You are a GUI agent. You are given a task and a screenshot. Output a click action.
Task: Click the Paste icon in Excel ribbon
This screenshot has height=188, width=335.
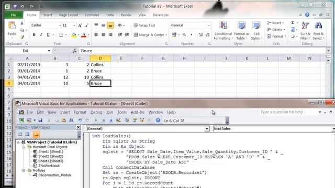(x=12, y=26)
